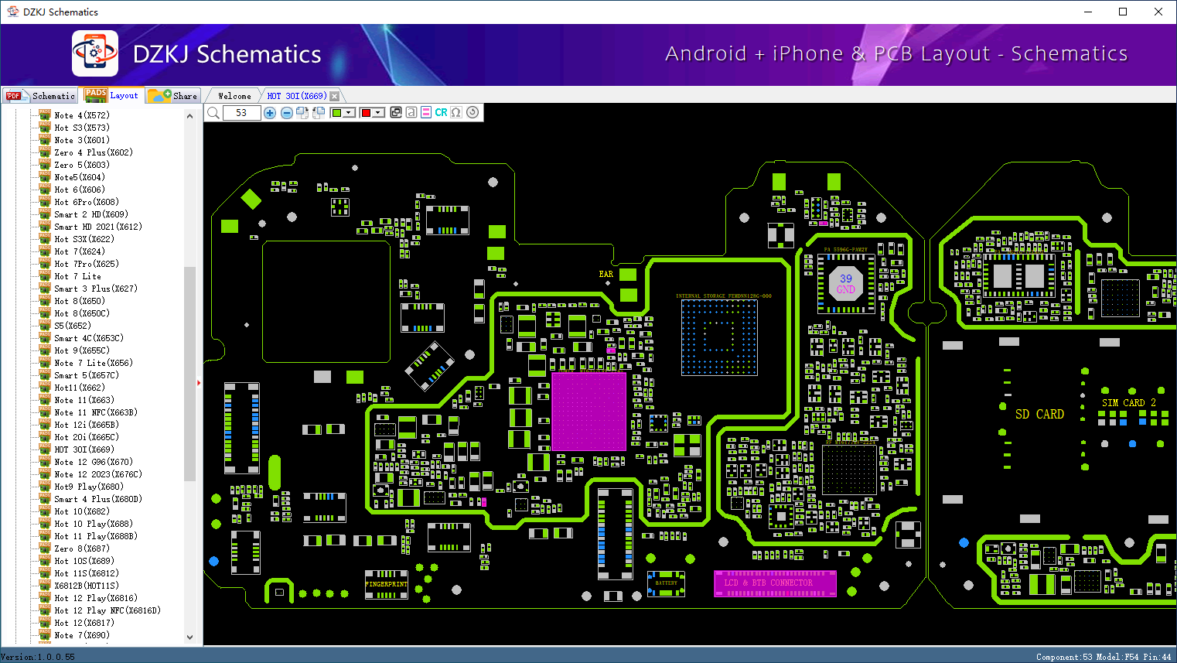Zoom out with the blue minus icon
Screen dimensions: 1177x663
click(x=286, y=113)
